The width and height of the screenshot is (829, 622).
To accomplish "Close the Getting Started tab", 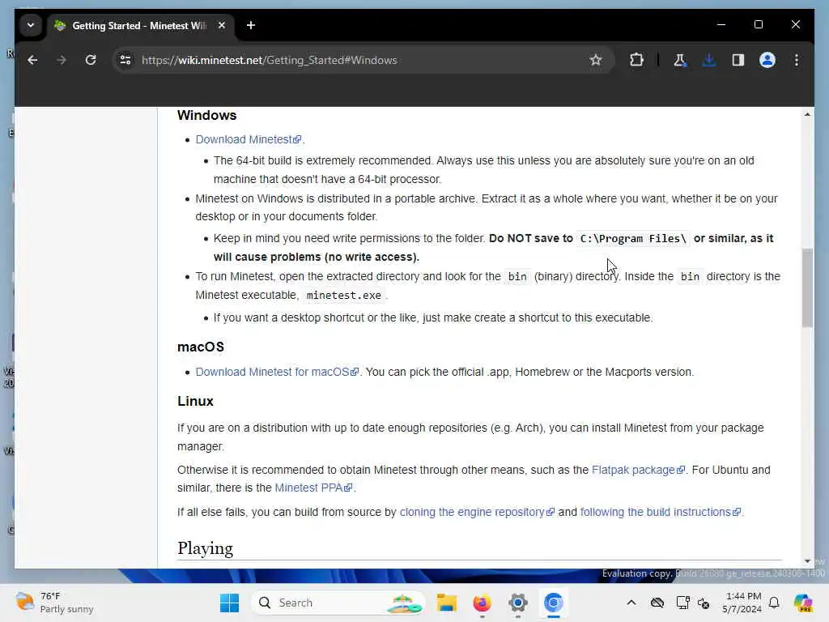I will coord(222,25).
